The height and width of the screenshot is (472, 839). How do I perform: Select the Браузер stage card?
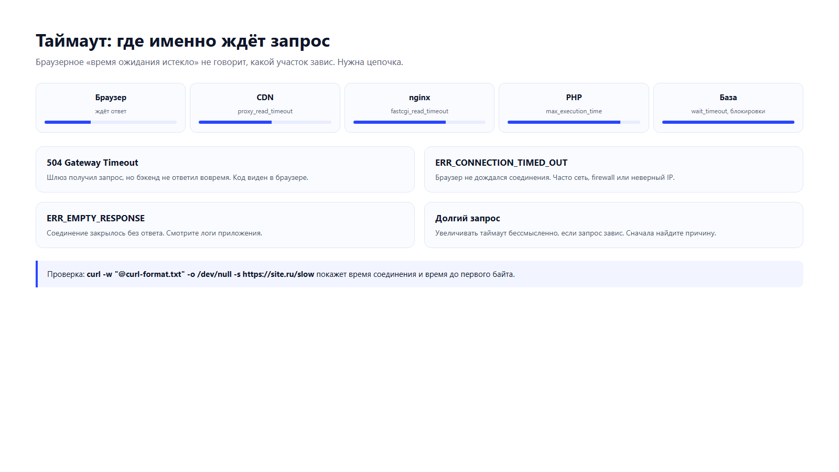coord(111,108)
